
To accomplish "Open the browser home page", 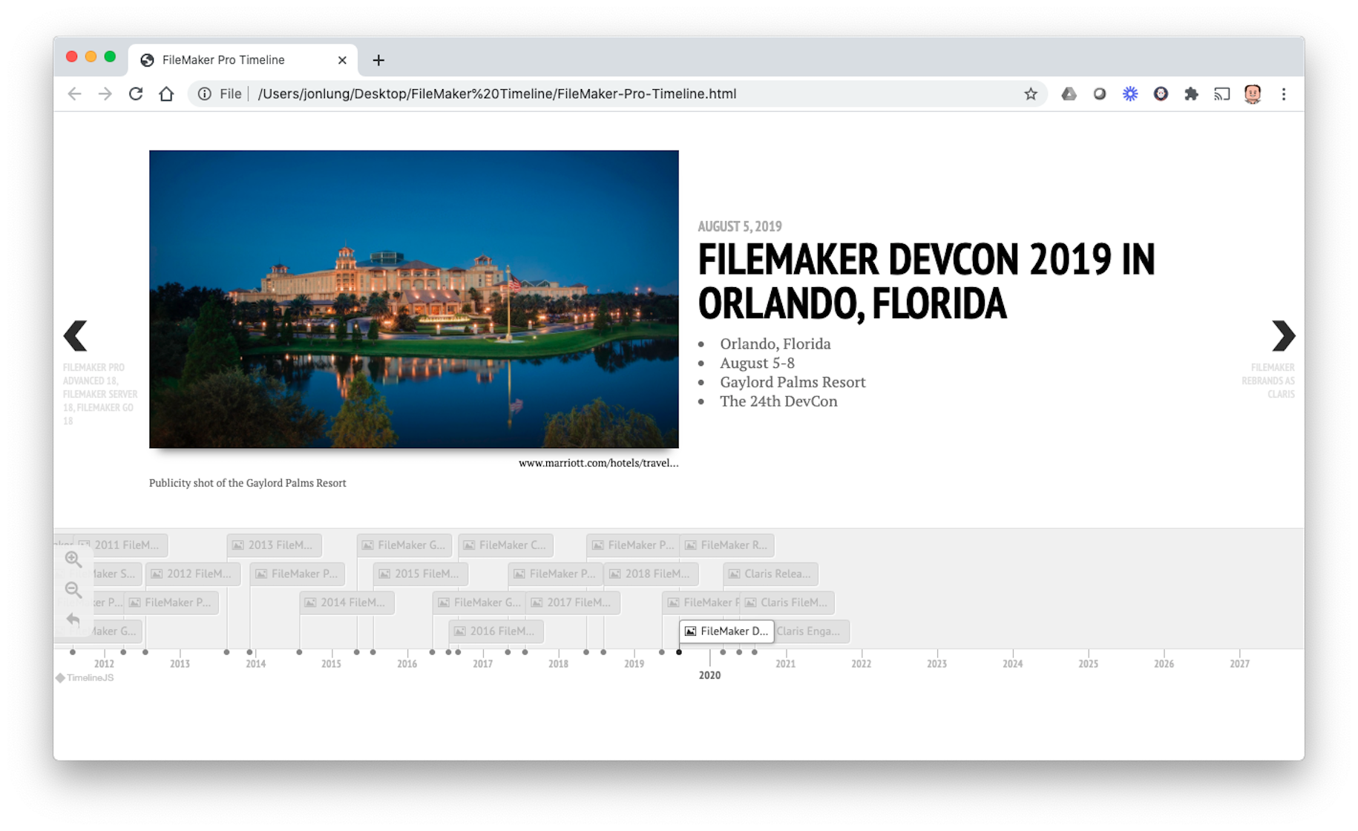I will coord(166,94).
